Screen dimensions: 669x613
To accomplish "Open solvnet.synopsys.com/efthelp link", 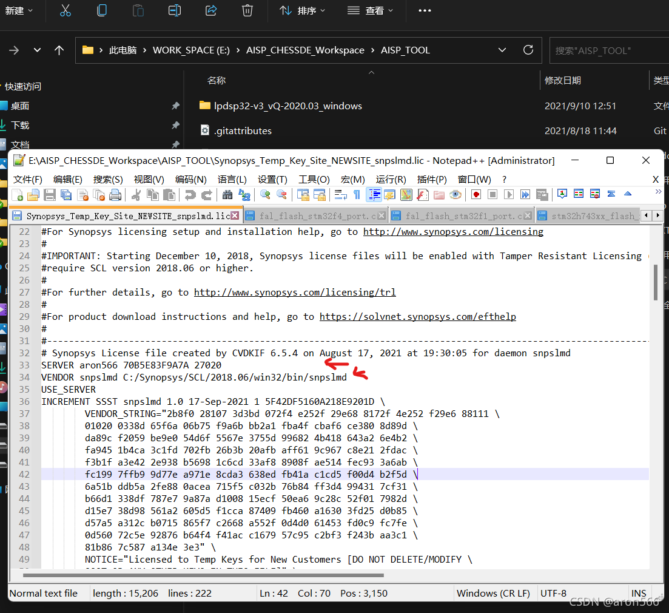I will click(x=418, y=317).
